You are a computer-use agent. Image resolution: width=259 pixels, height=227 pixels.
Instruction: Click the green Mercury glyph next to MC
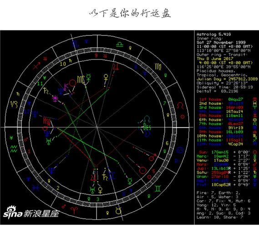coord(88,77)
